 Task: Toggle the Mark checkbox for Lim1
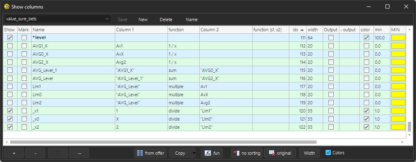coord(24,86)
